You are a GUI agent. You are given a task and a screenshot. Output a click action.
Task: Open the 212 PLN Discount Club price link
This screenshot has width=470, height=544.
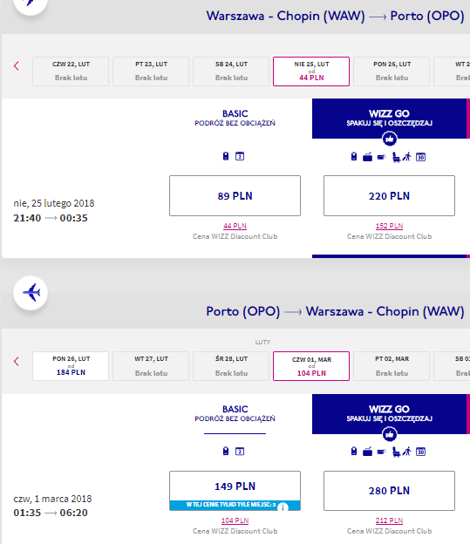[389, 520]
